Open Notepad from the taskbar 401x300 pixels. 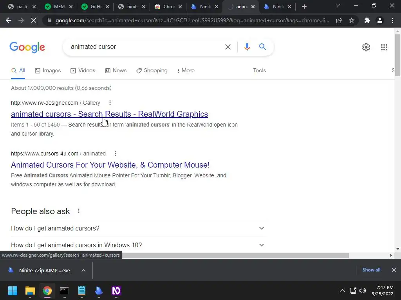point(81,291)
